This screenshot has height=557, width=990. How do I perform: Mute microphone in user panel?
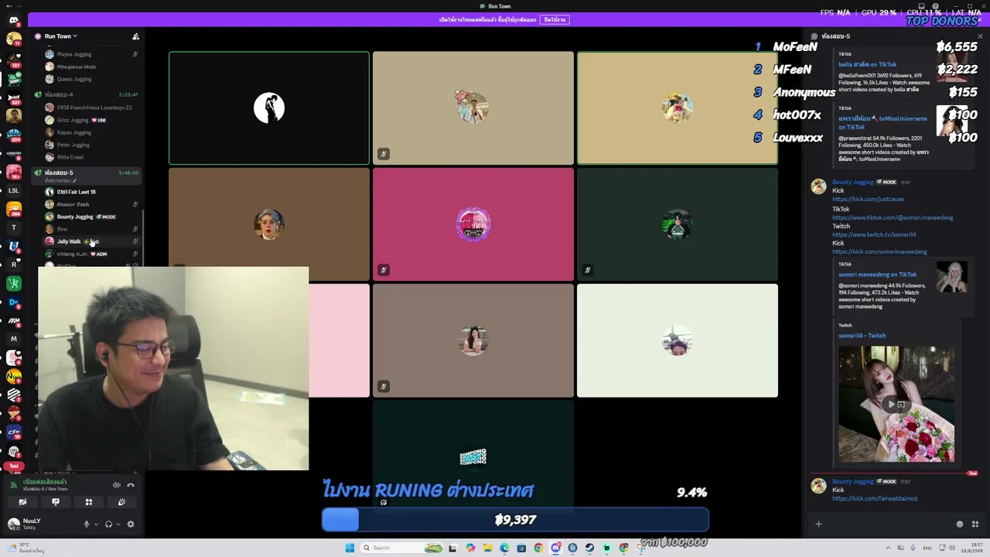(87, 524)
